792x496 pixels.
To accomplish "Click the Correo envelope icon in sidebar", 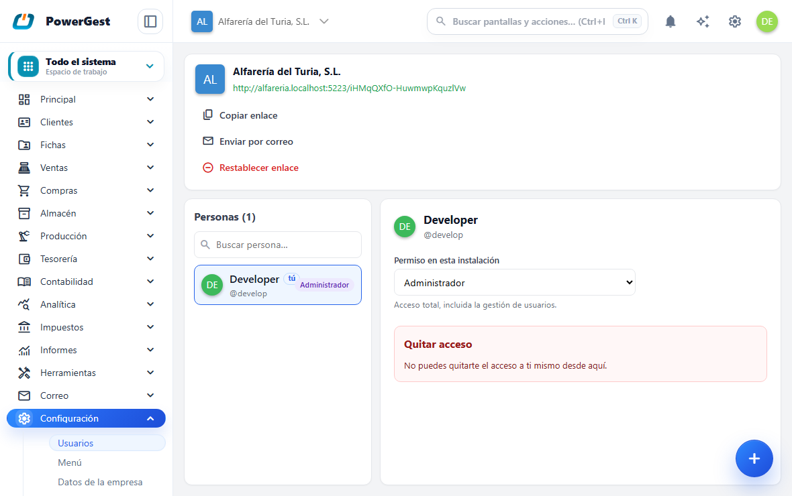I will pyautogui.click(x=24, y=395).
